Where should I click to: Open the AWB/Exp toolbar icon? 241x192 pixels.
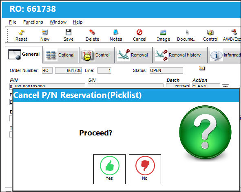[x=232, y=35]
